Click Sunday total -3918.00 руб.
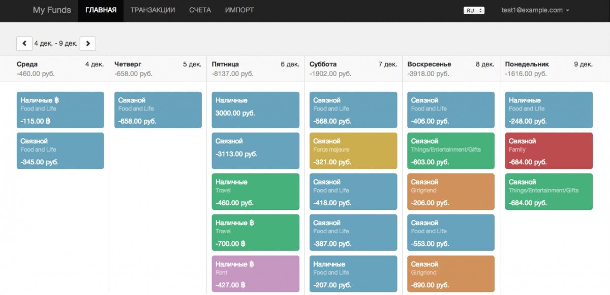This screenshot has width=610, height=295. coord(428,74)
